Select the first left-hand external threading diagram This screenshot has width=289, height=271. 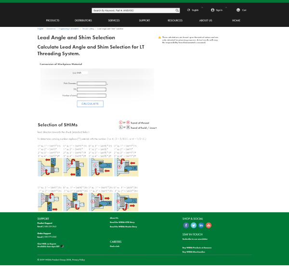coord(50,167)
